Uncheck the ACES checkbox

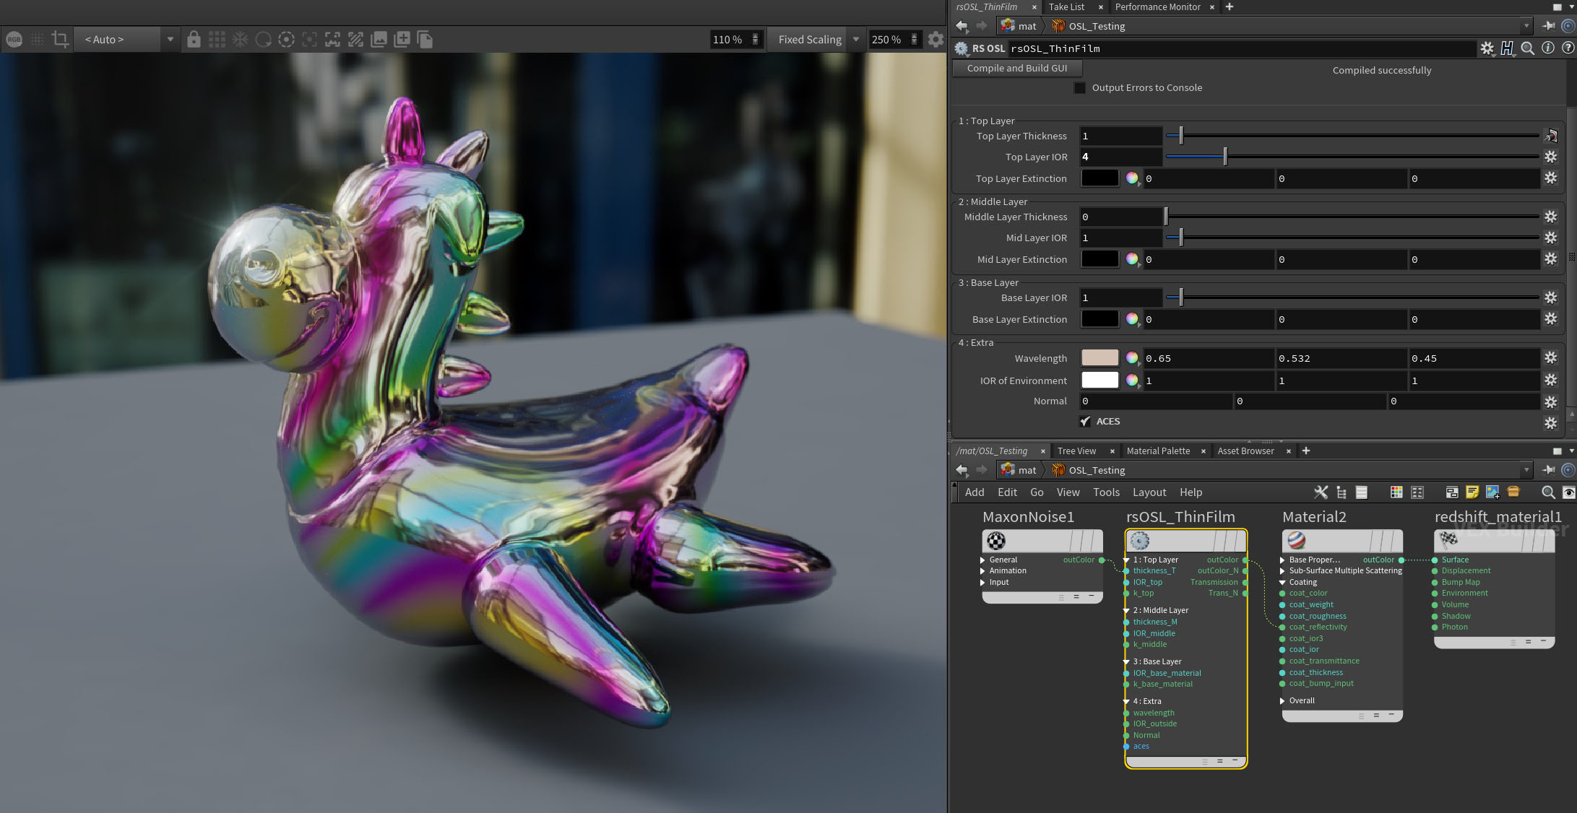click(1085, 422)
